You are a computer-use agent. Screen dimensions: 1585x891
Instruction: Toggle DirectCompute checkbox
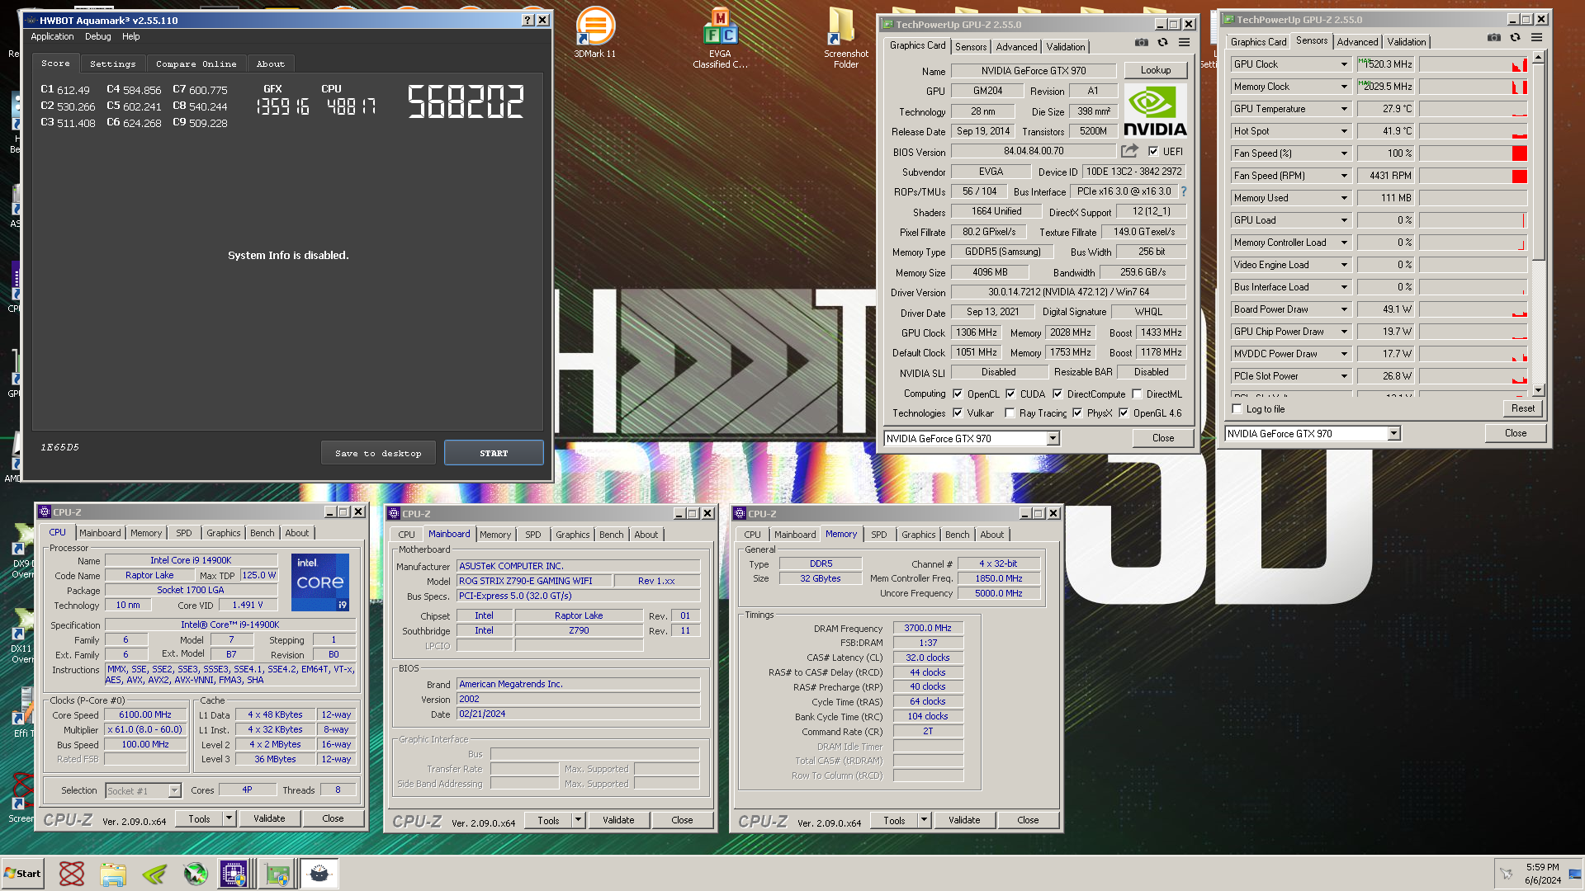[1057, 394]
